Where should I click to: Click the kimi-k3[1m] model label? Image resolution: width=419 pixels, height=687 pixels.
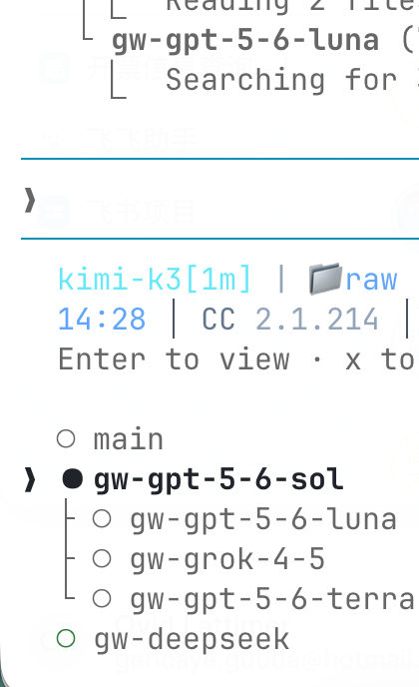tap(155, 280)
